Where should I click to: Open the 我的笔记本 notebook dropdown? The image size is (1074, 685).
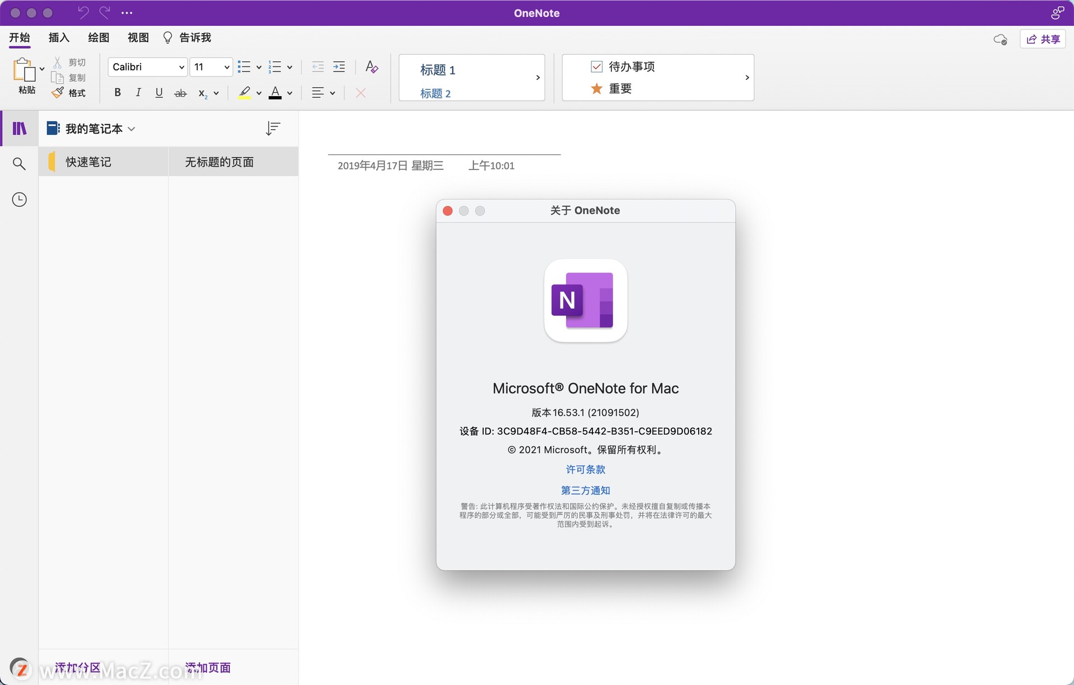tap(91, 129)
